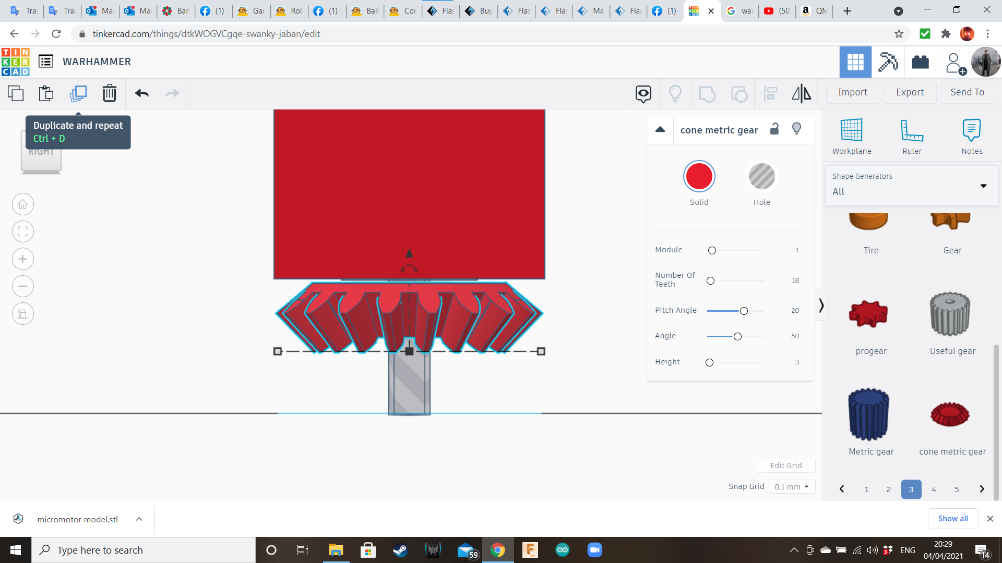Click the Edit Grid button
This screenshot has width=1002, height=563.
[x=786, y=466]
